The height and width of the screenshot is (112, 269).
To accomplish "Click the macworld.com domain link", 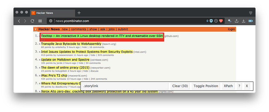I will click(77, 76).
